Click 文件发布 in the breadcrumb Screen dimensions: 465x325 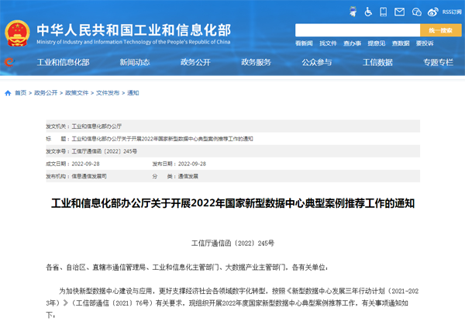(x=108, y=92)
